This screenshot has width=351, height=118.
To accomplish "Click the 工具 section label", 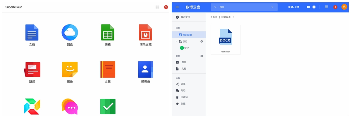I will coord(178,78).
